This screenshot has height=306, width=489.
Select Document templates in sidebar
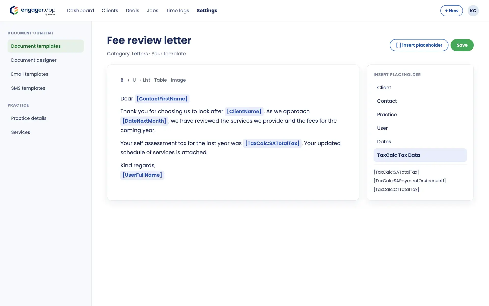tap(46, 46)
